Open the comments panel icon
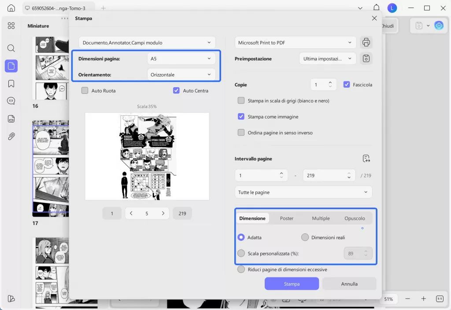The image size is (451, 310). 11,101
